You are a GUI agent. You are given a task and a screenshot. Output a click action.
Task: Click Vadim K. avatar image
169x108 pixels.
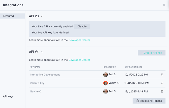(x=105, y=83)
